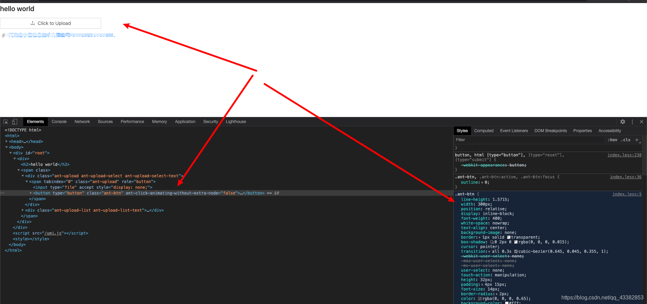
Task: Open the index.less:36 source link
Action: coord(626,177)
